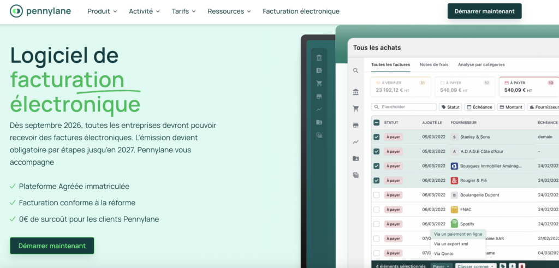Click the Placeholder search field
559x268 pixels.
pos(404,107)
